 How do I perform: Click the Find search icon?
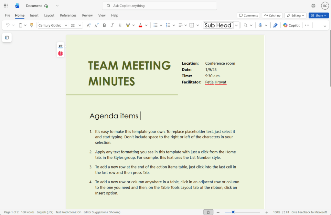click(245, 25)
